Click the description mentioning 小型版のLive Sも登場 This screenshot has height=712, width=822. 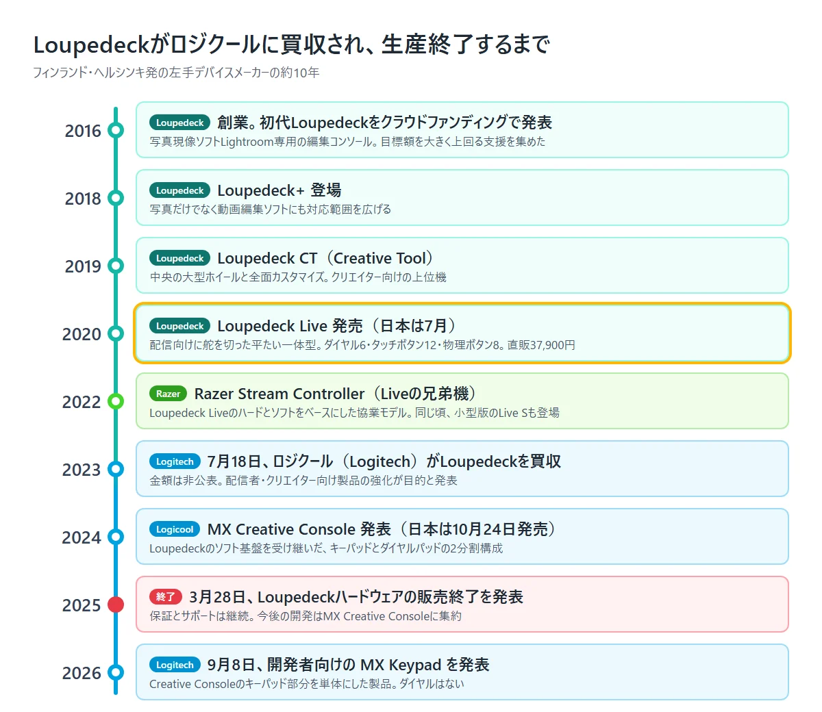(355, 413)
